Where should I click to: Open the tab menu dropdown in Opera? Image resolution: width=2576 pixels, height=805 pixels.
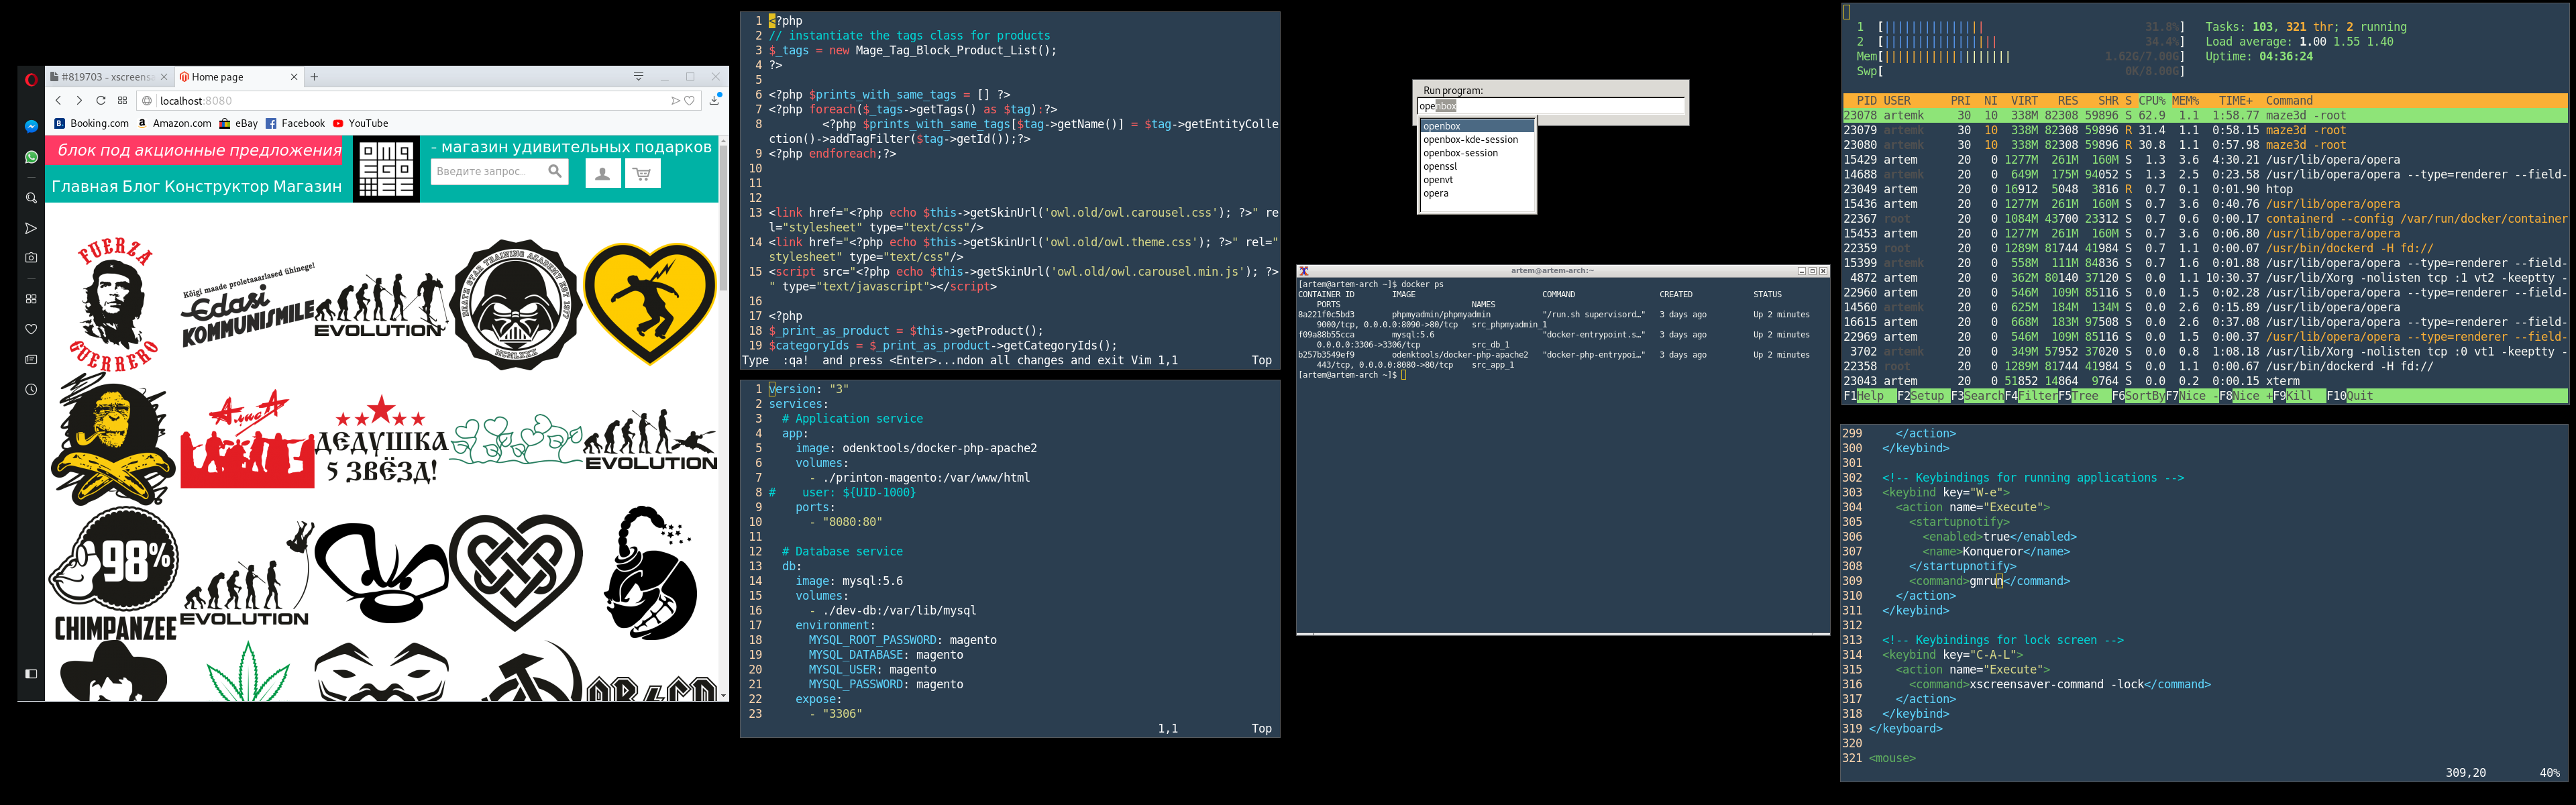[638, 77]
